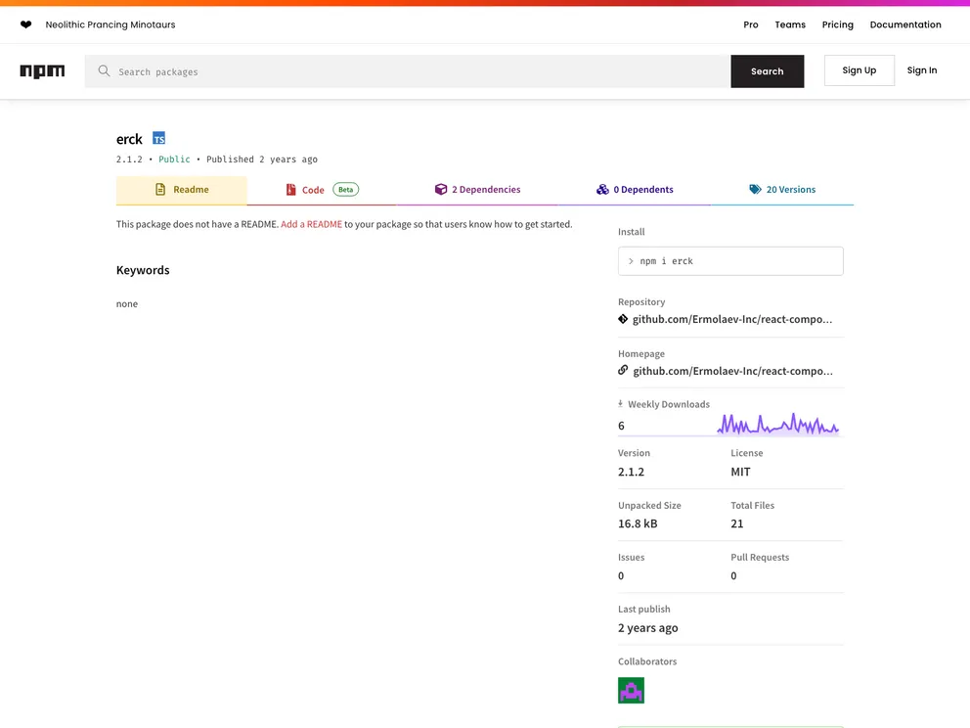This screenshot has width=970, height=728.
Task: Click the homepage chain link icon
Action: pyautogui.click(x=623, y=371)
